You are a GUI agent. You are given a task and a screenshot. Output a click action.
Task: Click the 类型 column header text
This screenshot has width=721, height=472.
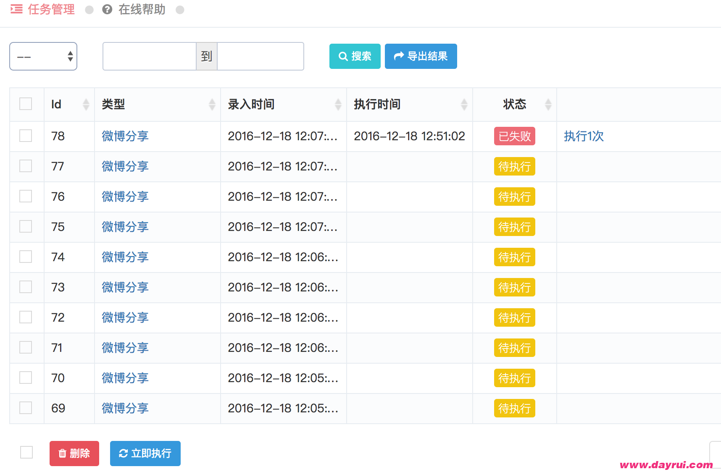point(113,104)
